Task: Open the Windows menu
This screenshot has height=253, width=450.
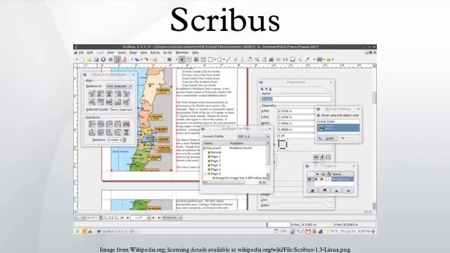Action: click(x=182, y=53)
